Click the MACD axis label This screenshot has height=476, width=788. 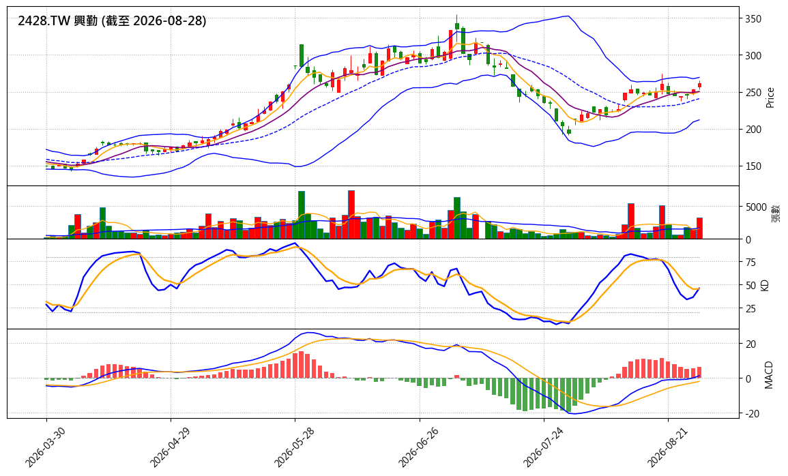[768, 375]
